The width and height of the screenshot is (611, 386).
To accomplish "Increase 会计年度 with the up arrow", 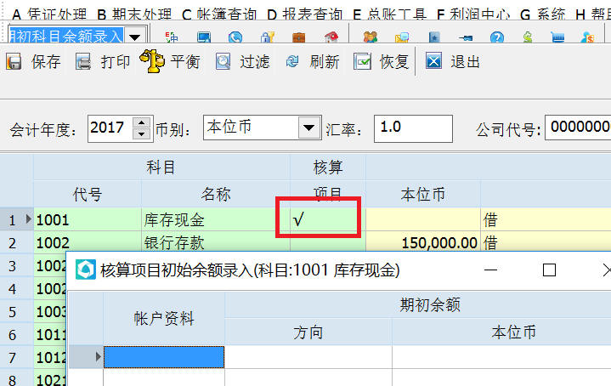I will point(141,122).
